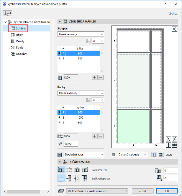Viewport: 182px width, 196px height.
Task: Click the horizontal frame orientation preview icon
Action: pos(174,145)
